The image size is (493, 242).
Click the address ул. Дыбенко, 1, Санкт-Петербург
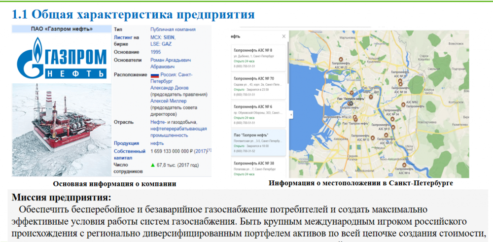(x=254, y=55)
